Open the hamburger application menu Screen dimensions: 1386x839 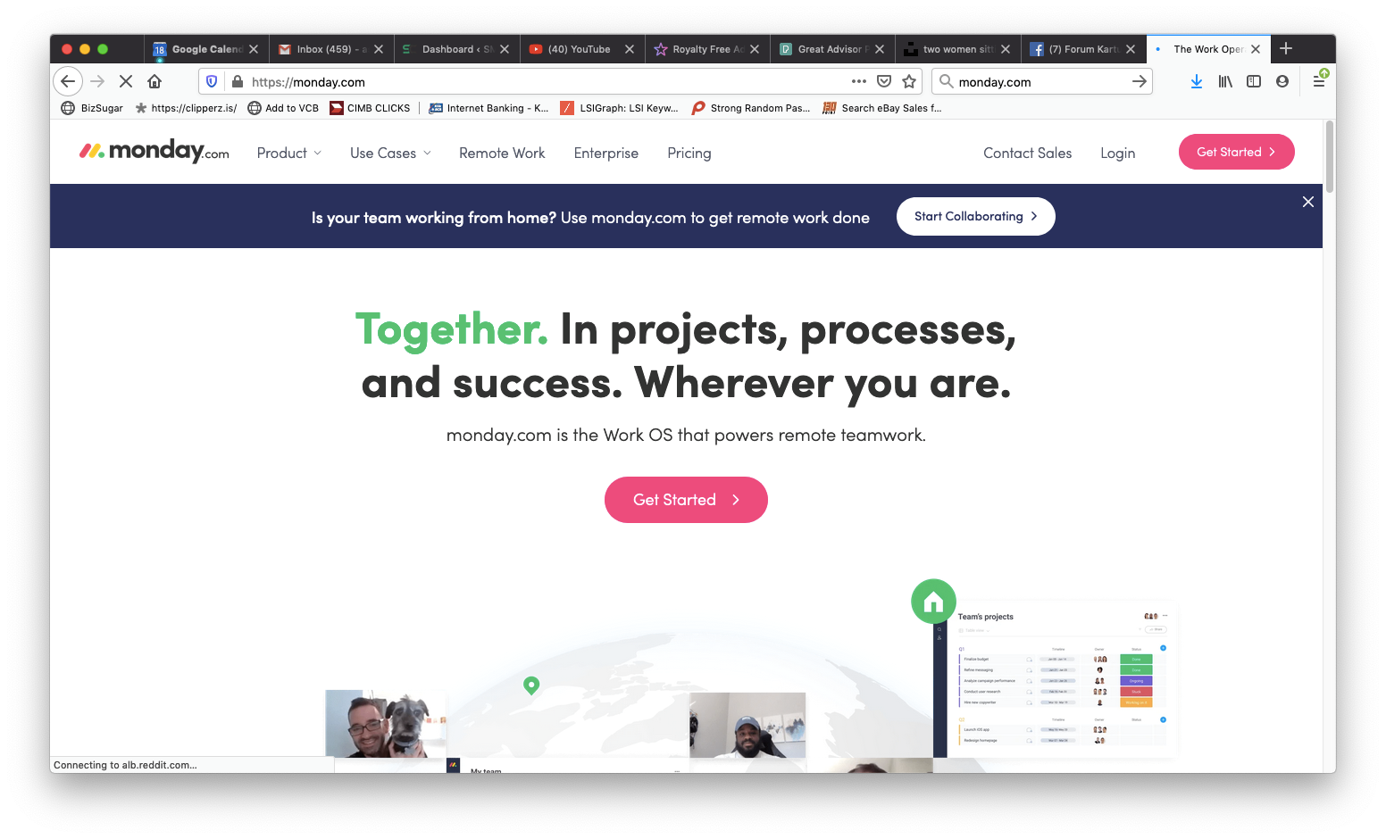coord(1319,81)
